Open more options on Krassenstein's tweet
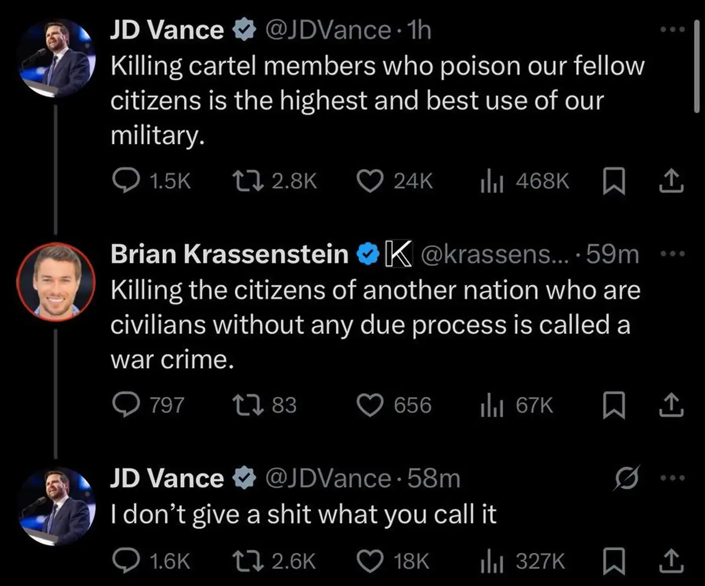The image size is (705, 586). [x=673, y=254]
